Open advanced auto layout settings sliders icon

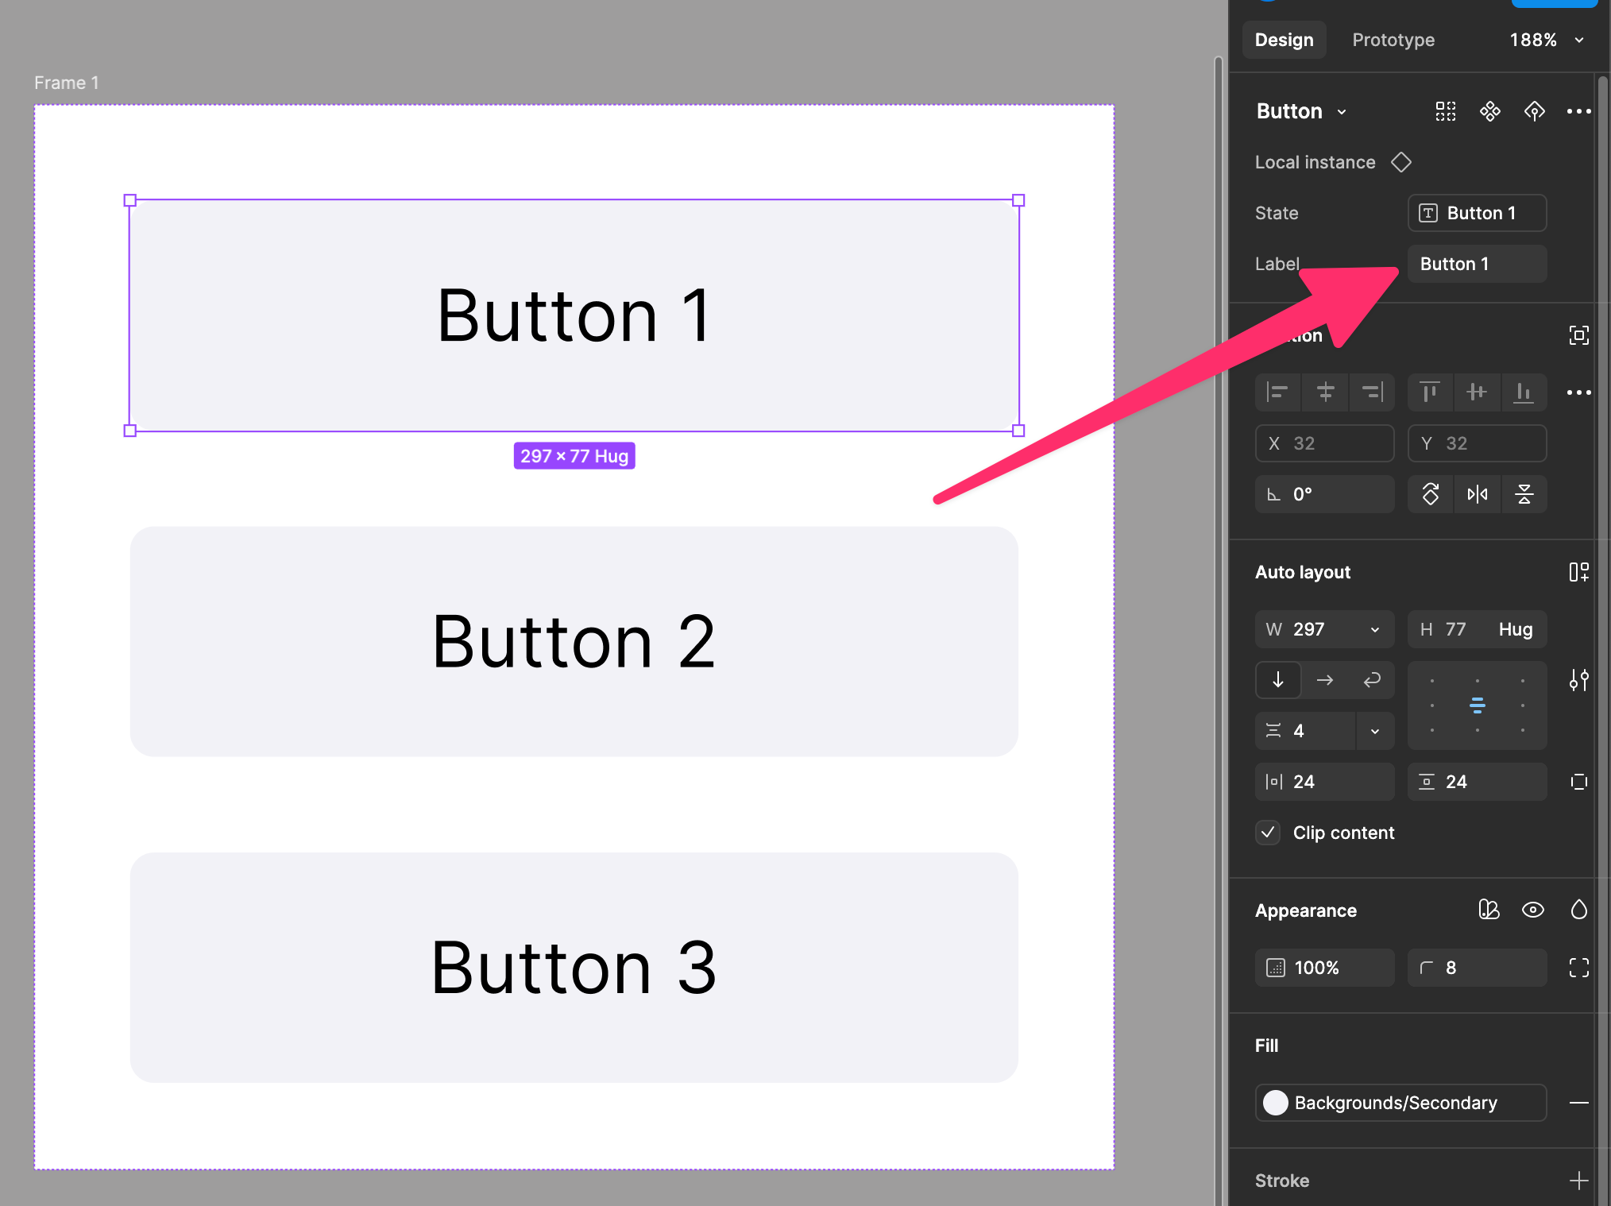click(x=1578, y=680)
